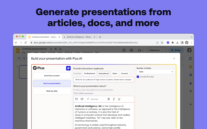Open the Normal text style dropdown

pyautogui.click(x=95, y=99)
